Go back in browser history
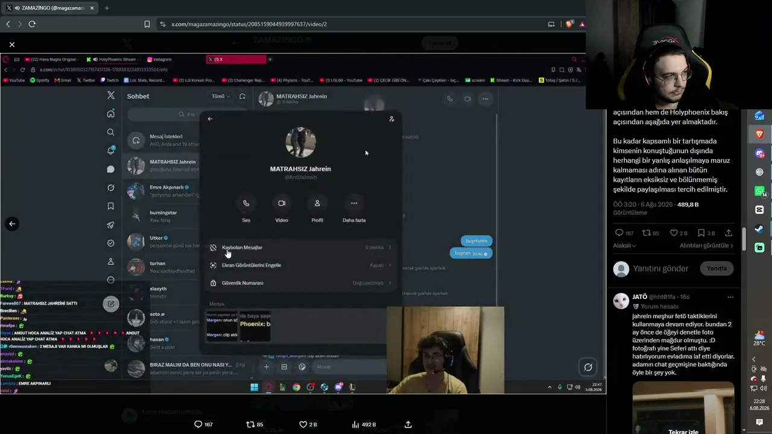 (x=8, y=24)
